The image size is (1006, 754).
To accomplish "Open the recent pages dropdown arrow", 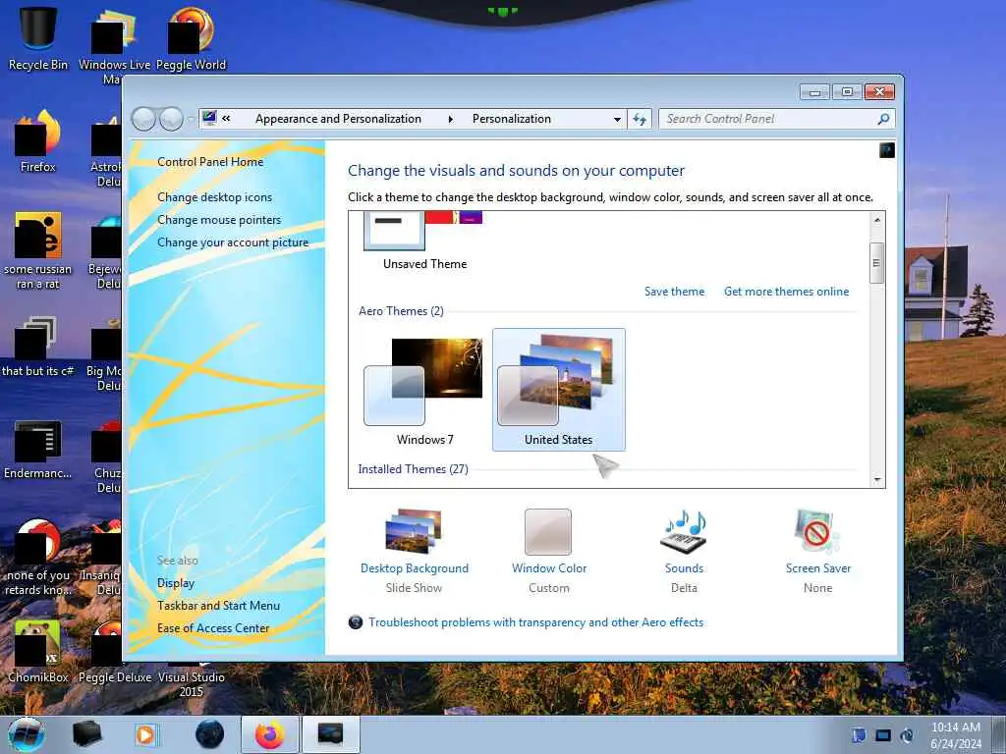I will coord(191,119).
